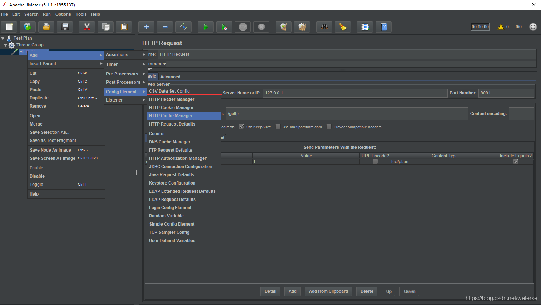The width and height of the screenshot is (541, 305).
Task: Switch to the Advanced tab
Action: click(170, 77)
